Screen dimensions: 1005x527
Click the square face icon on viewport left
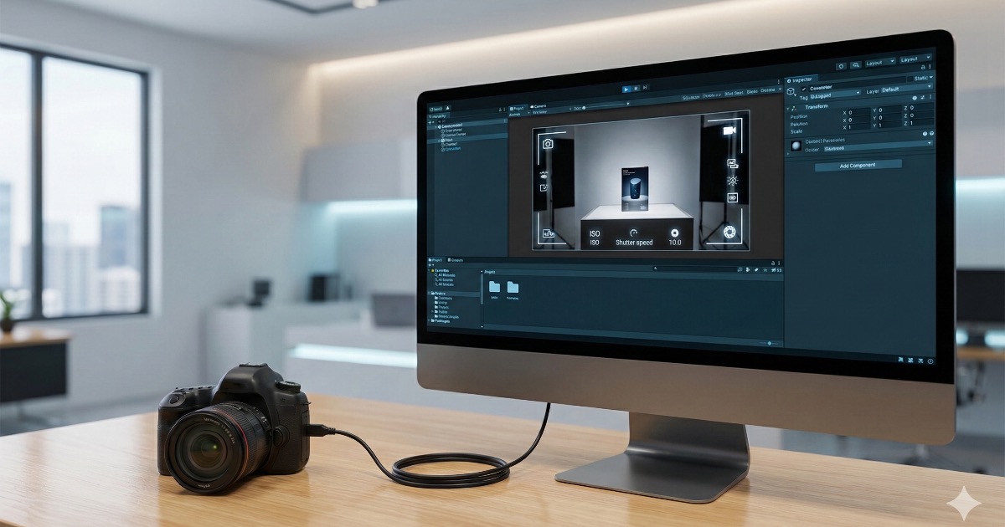pyautogui.click(x=544, y=187)
